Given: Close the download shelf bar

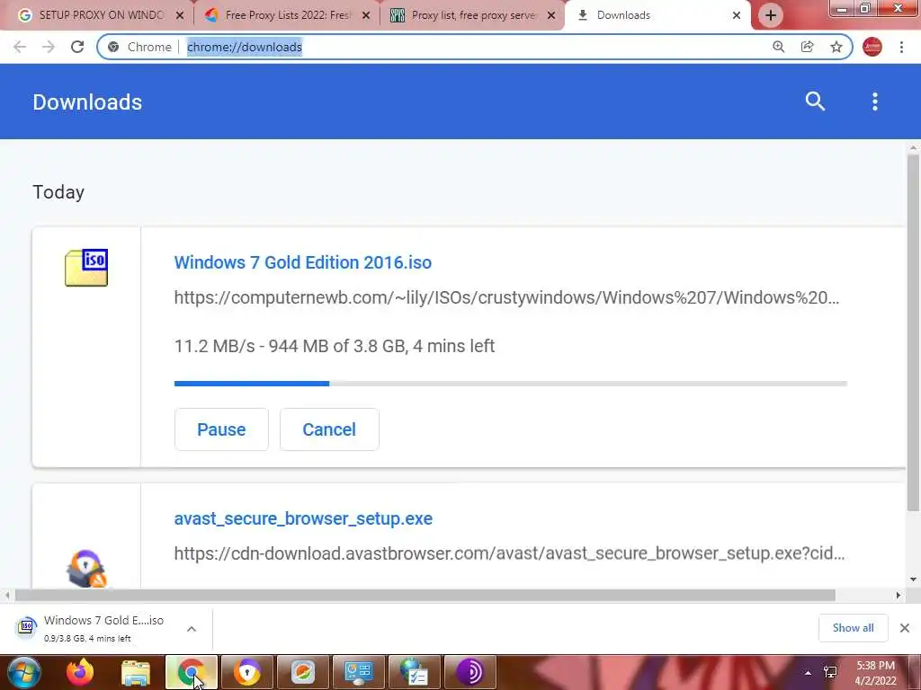Looking at the screenshot, I should [x=905, y=628].
